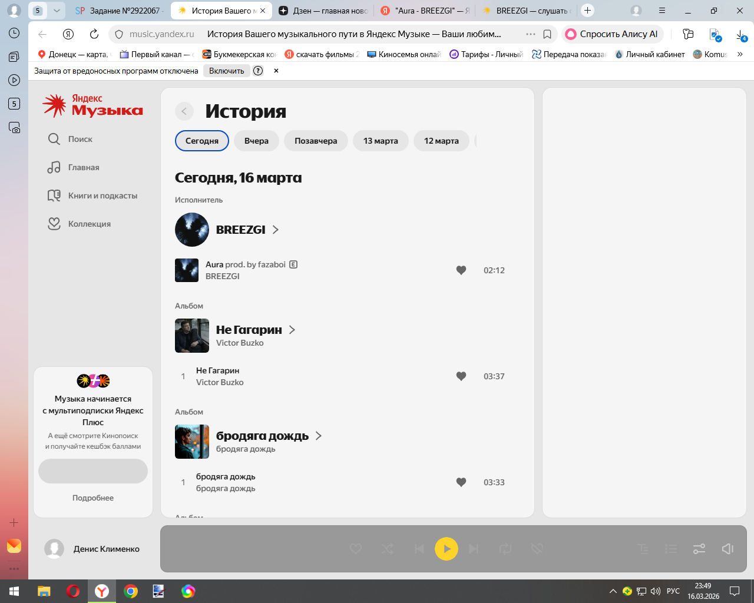Select the Позавчера history tab
754x603 pixels.
coord(316,141)
